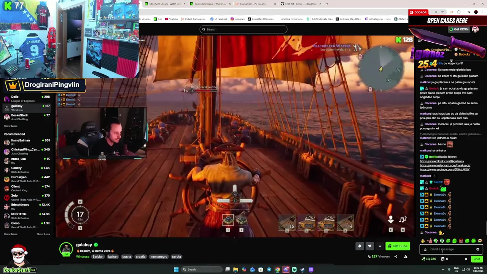Open the Instant-Gaming bookmark
The width and height of the screenshot is (487, 274).
(x=193, y=19)
